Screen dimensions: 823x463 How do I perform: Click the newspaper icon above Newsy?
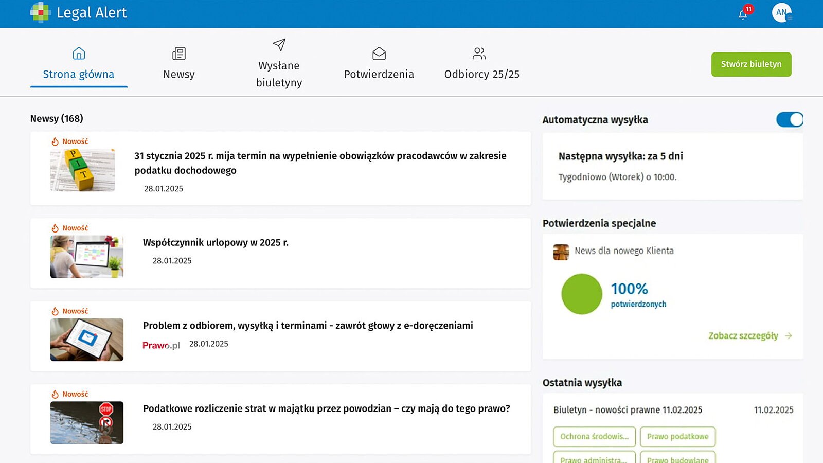point(178,54)
